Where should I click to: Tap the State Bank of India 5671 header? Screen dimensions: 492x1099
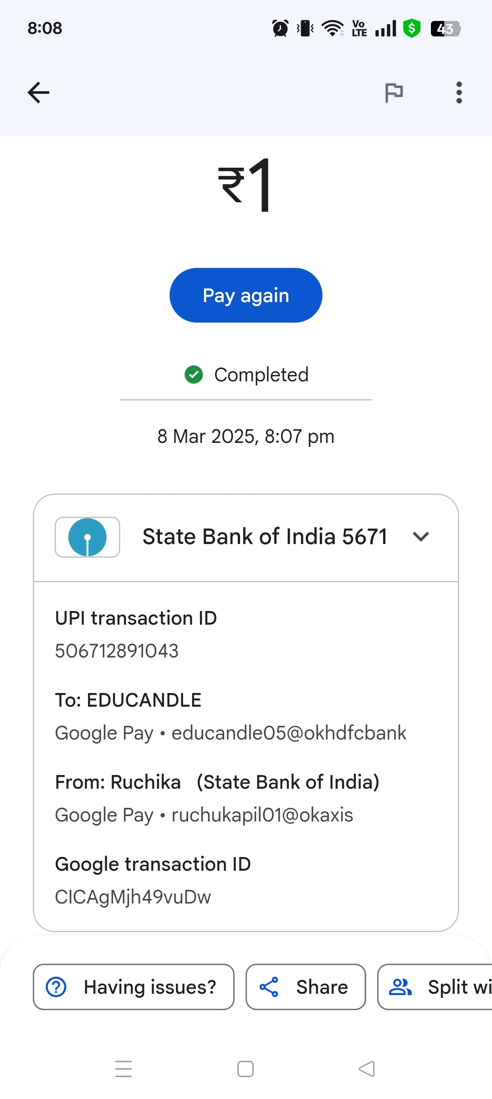point(265,537)
